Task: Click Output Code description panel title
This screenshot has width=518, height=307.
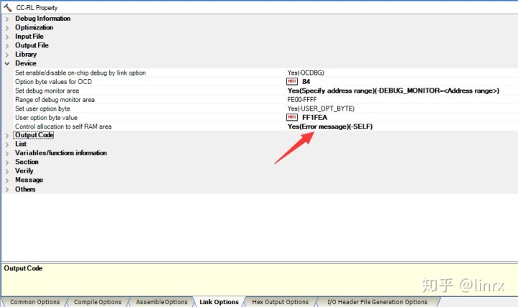Action: 23,268
